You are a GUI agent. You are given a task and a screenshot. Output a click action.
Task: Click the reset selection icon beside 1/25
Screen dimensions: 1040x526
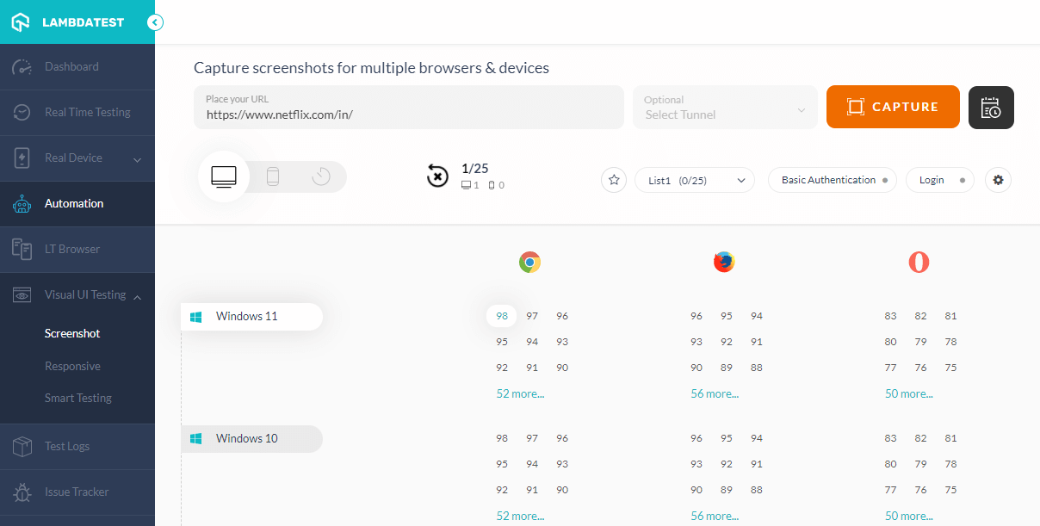pyautogui.click(x=437, y=176)
